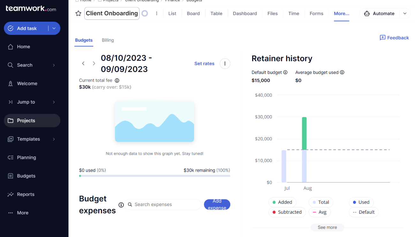The height and width of the screenshot is (237, 415).
Task: Expand the Jump to sidebar section
Action: pos(26,102)
